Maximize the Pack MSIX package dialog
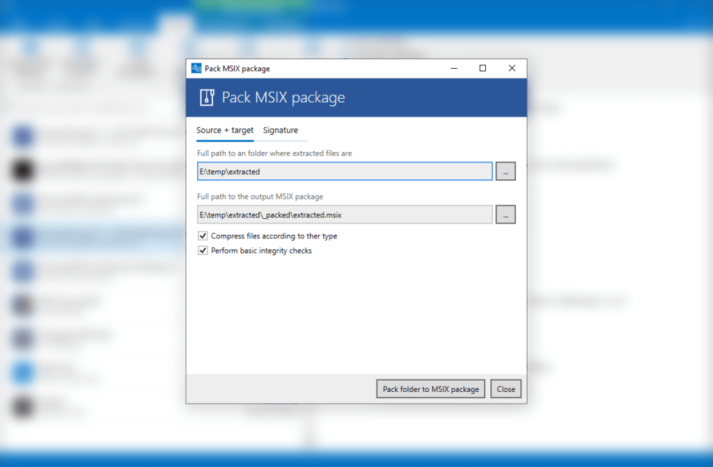The width and height of the screenshot is (713, 467). [483, 68]
